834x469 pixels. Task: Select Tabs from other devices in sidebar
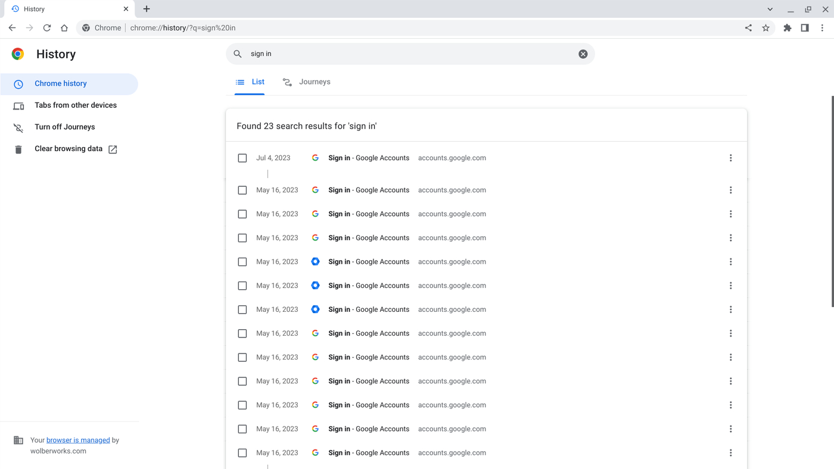(x=75, y=105)
